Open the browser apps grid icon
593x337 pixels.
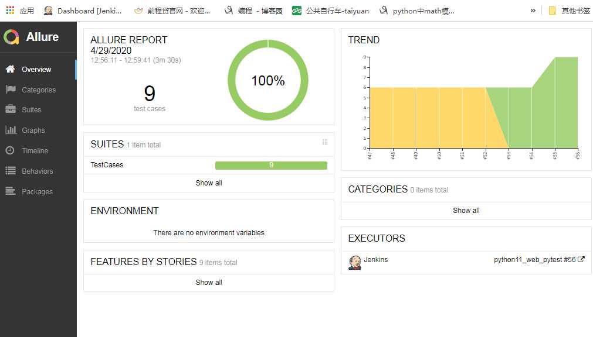[10, 11]
